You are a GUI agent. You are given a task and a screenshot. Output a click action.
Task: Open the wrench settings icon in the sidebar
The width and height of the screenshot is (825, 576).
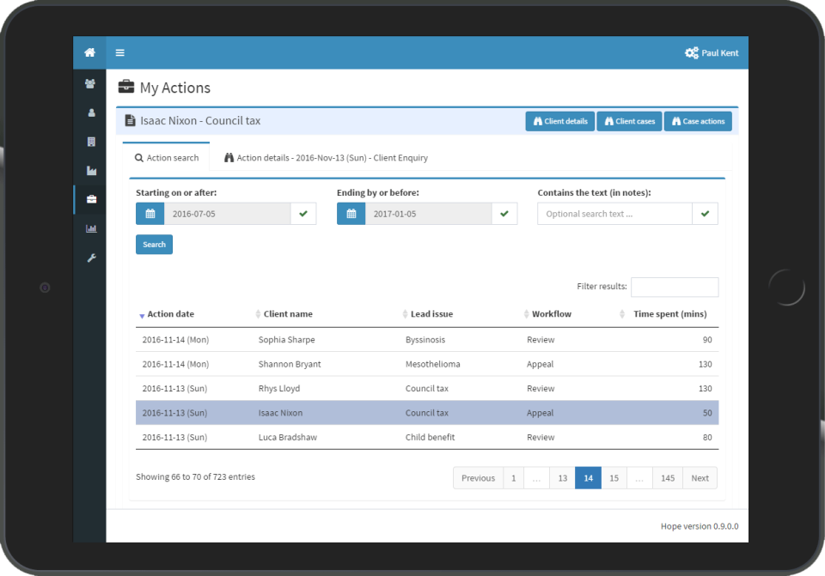[x=90, y=258]
